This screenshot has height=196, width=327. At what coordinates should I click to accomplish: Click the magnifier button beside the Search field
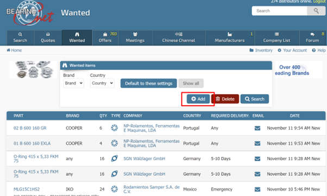[x=316, y=11]
